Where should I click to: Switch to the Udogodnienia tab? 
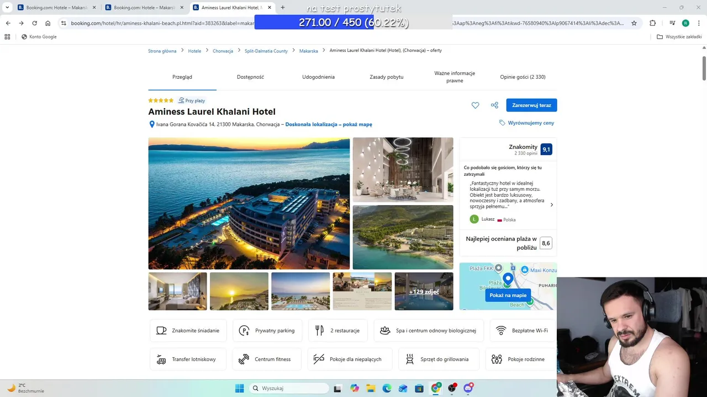click(318, 77)
